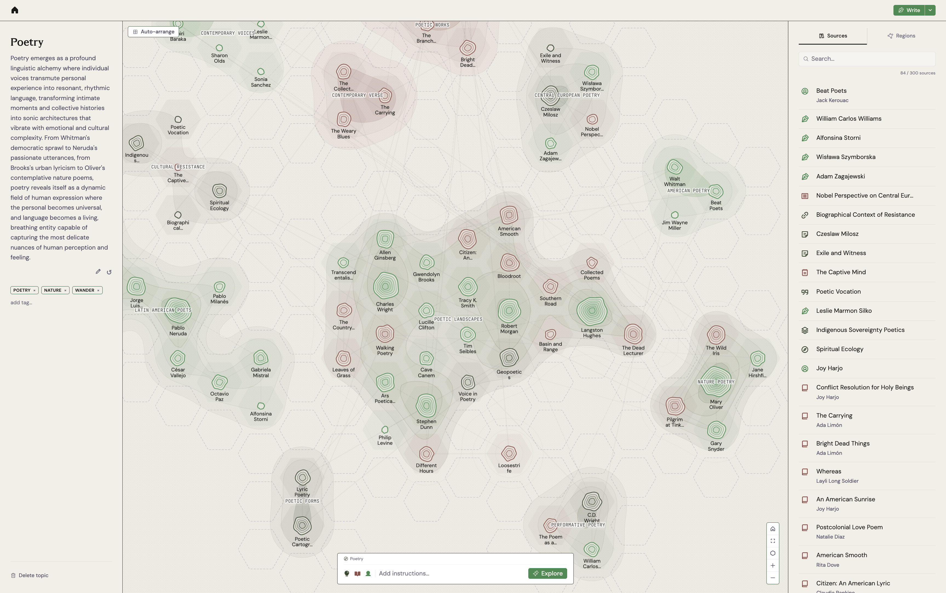The width and height of the screenshot is (946, 593).
Task: Click the Auto-arrange button
Action: click(153, 32)
